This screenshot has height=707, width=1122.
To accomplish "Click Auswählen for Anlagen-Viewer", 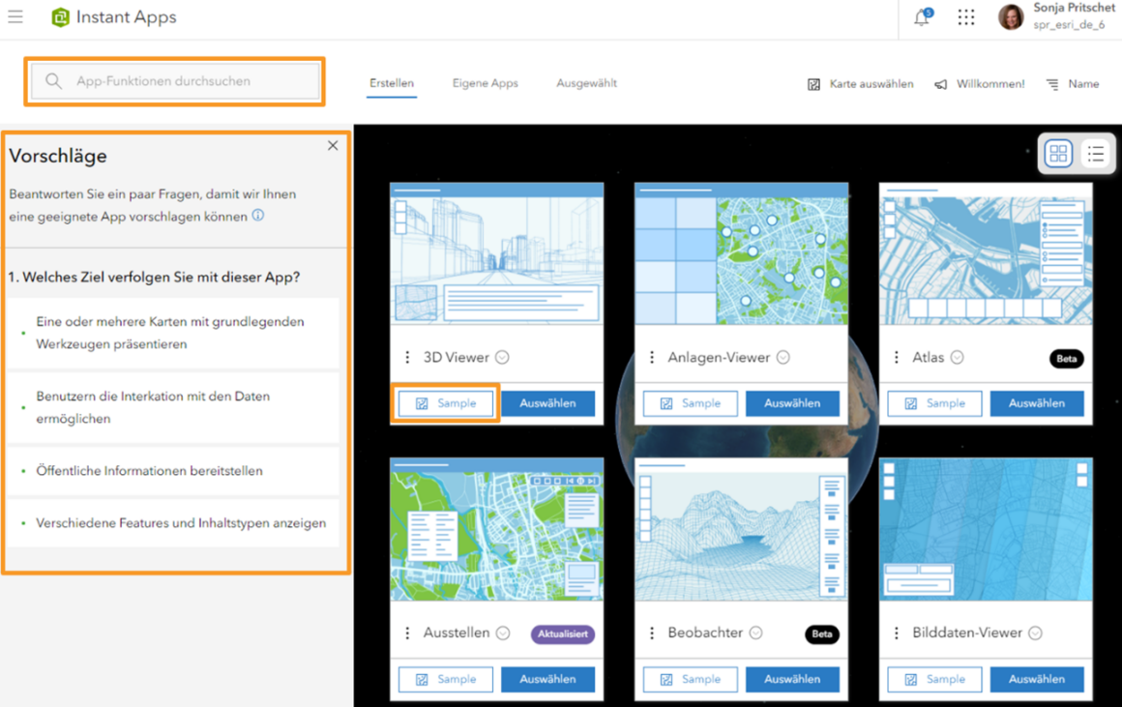I will point(792,403).
